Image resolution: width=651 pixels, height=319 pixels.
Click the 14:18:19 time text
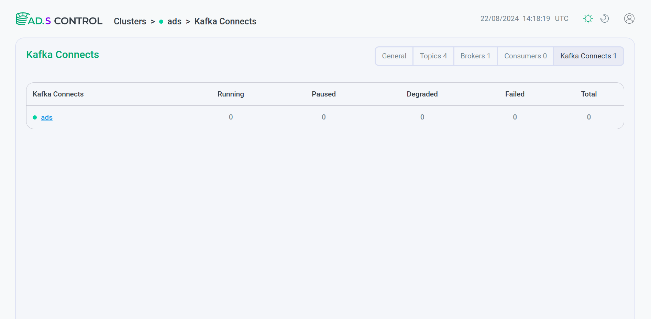(x=536, y=19)
